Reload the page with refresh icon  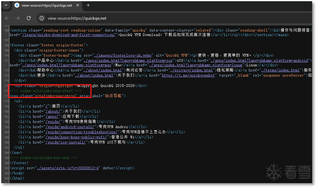29,18
